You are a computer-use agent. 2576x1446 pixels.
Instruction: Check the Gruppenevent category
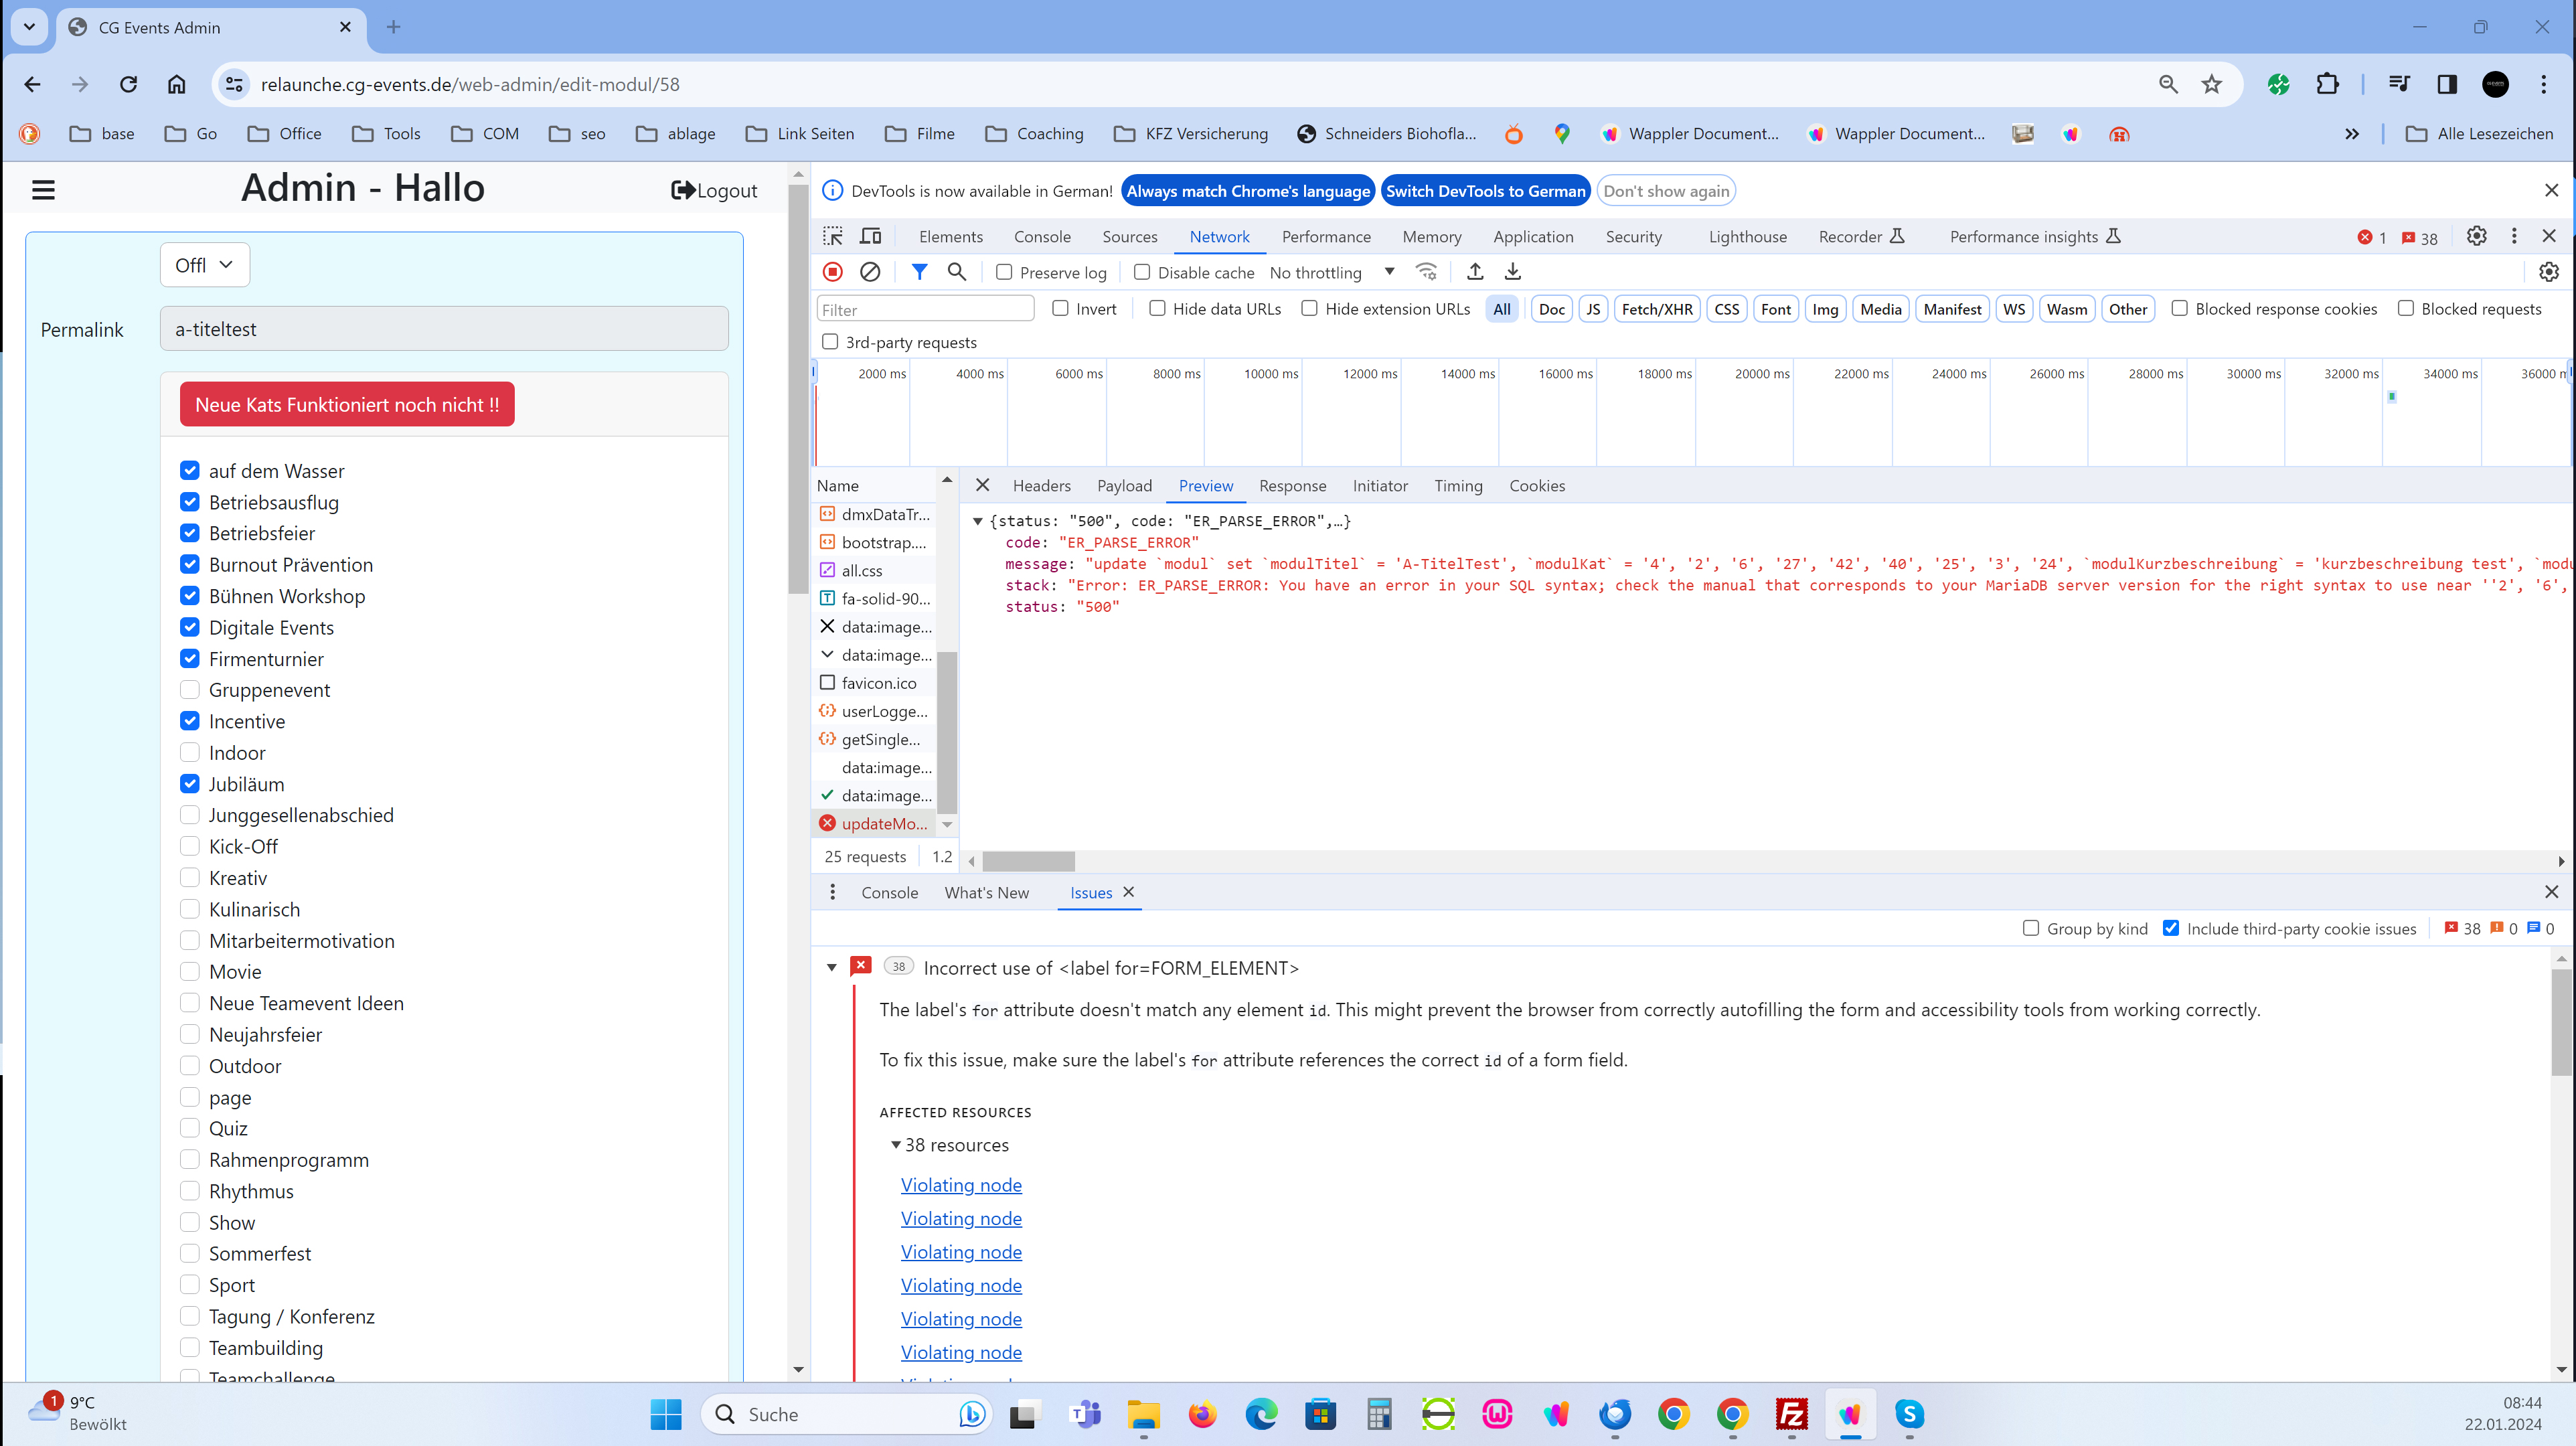[190, 690]
